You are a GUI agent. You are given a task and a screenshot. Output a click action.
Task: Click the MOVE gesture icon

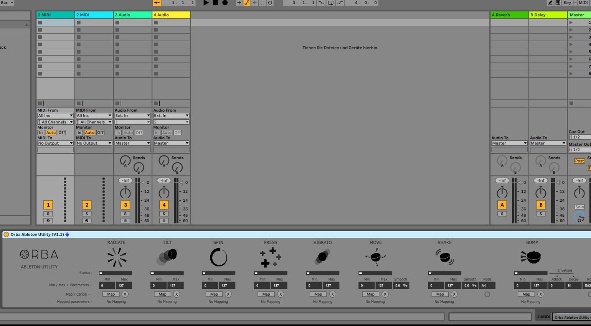coord(375,257)
